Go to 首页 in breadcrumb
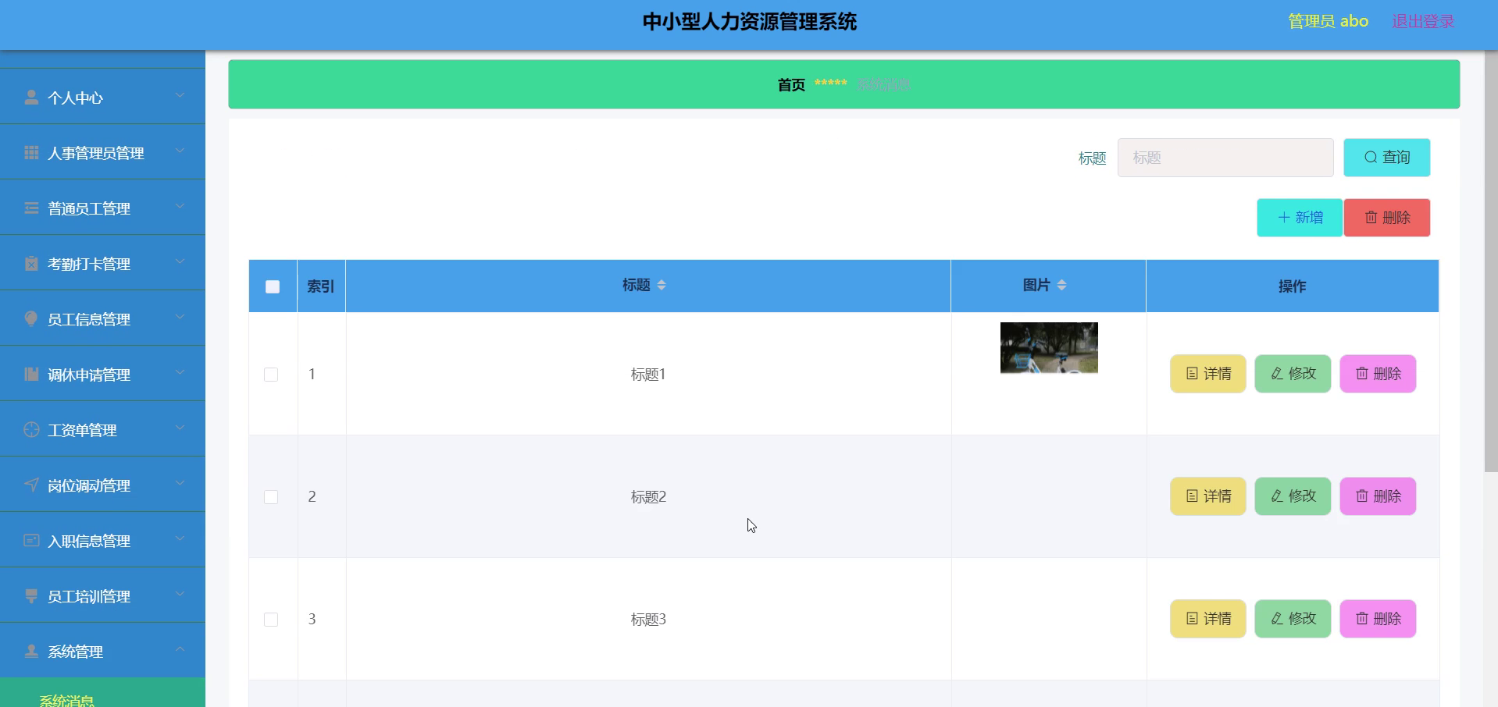Image resolution: width=1498 pixels, height=707 pixels. 791,84
